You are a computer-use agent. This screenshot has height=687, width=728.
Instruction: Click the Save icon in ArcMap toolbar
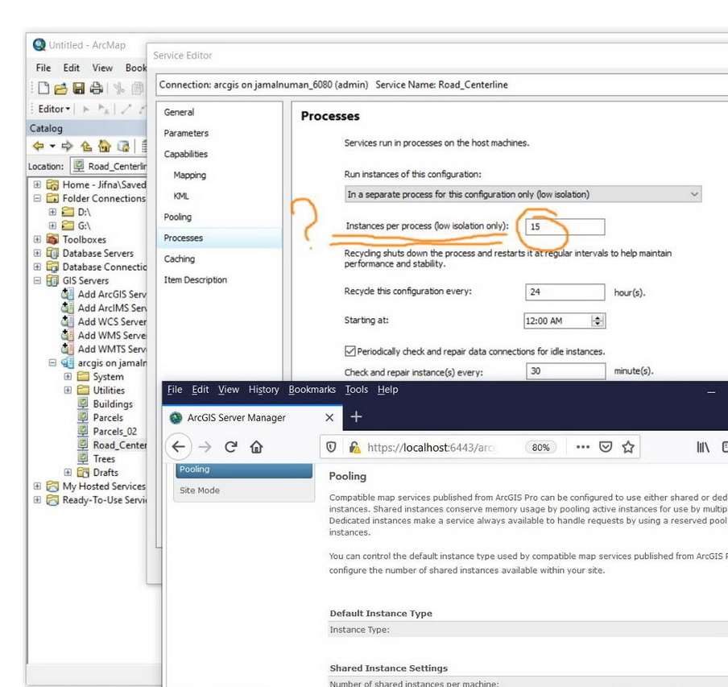point(79,89)
